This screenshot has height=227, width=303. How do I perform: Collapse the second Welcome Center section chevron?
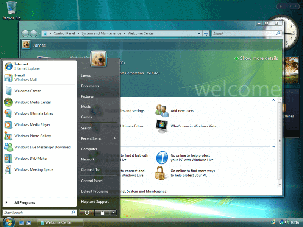[x=273, y=146]
